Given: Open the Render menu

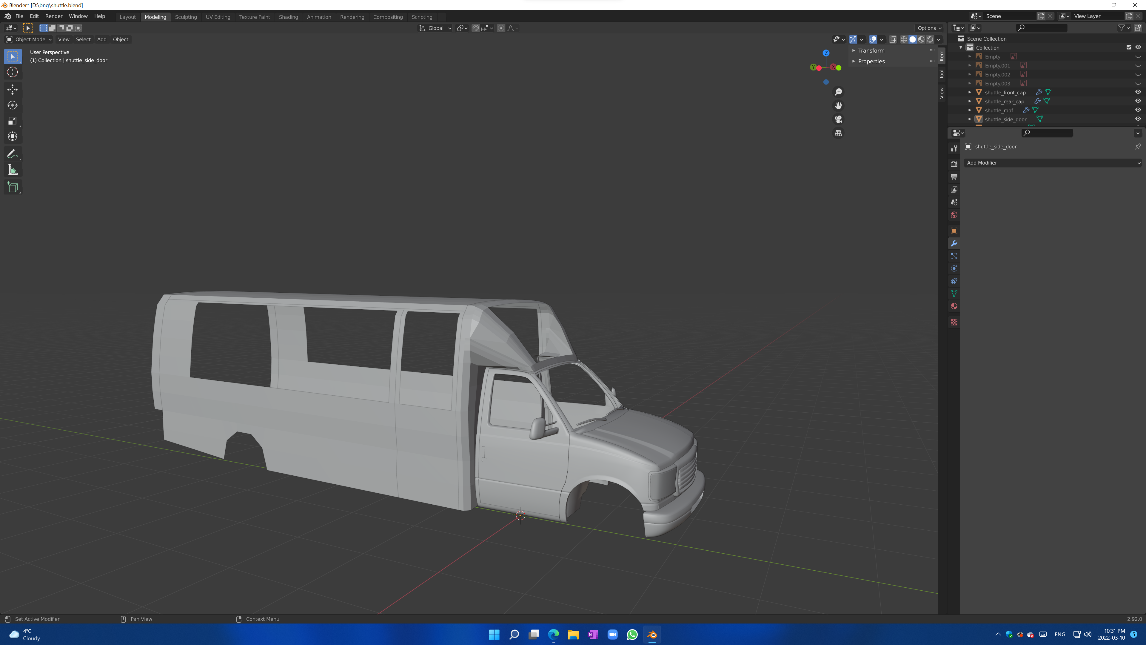Looking at the screenshot, I should (54, 16).
